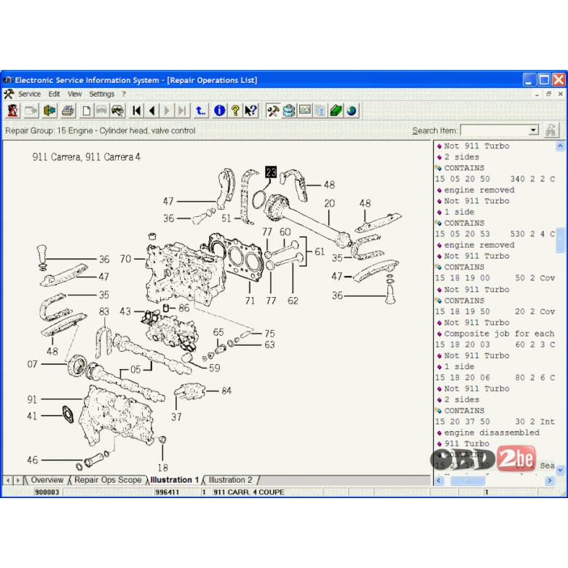
Task: Click the tab scroll-right arrow near Overview
Action: 17,481
